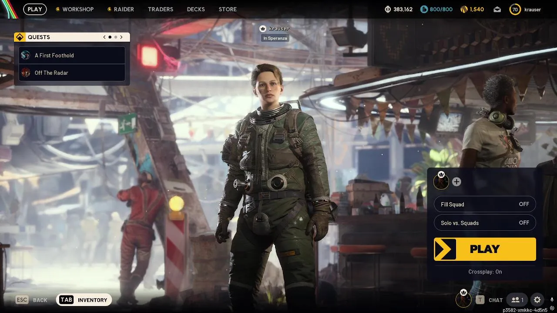Toggle Solo vs. Squads setting
The height and width of the screenshot is (313, 557).
point(485,223)
